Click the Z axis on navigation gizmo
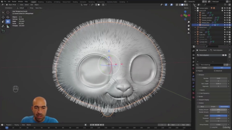 coord(185,12)
